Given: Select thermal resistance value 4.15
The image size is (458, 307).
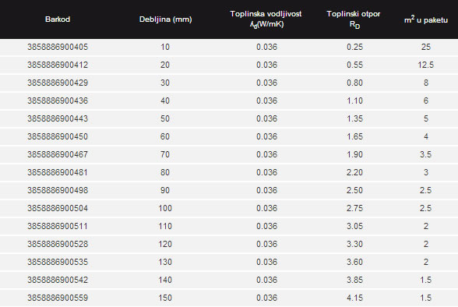Looking at the screenshot, I should pos(354,298).
